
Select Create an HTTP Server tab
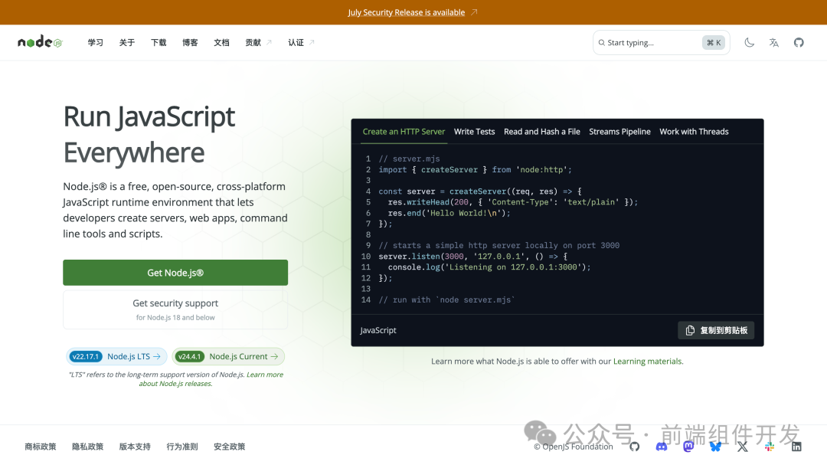[404, 132]
